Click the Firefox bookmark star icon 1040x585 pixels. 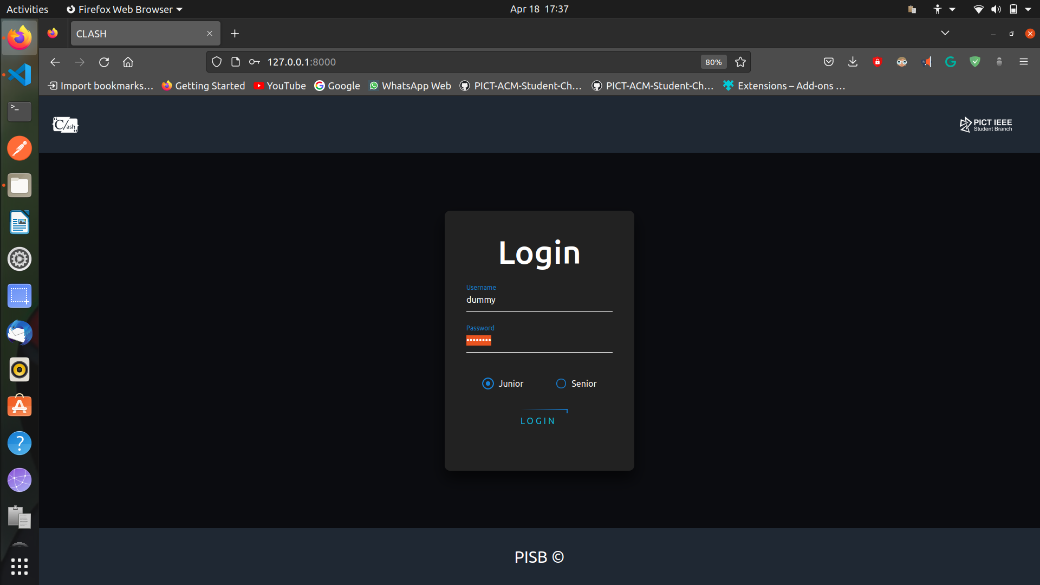(740, 62)
